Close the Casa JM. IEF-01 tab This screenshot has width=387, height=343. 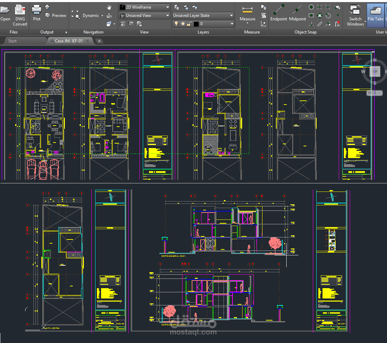(87, 41)
